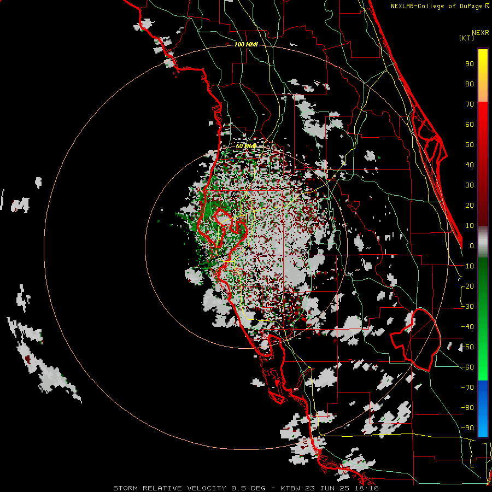Click the 60 value on velocity scale
492x492 pixels.
click(470, 125)
